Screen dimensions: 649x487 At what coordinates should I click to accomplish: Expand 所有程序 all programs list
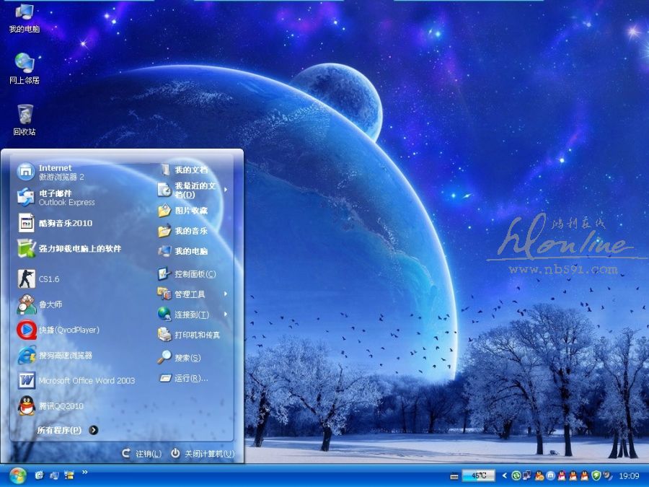66,430
